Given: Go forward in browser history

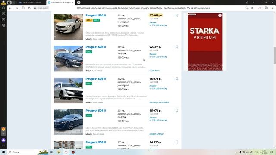Looking at the screenshot, I should 17,8.
